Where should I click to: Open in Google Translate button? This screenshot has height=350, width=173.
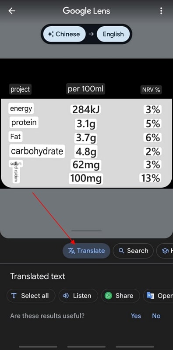(x=158, y=296)
